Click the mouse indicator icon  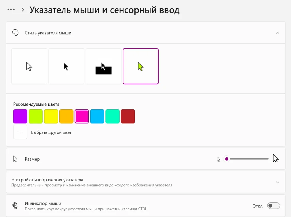(x=15, y=206)
